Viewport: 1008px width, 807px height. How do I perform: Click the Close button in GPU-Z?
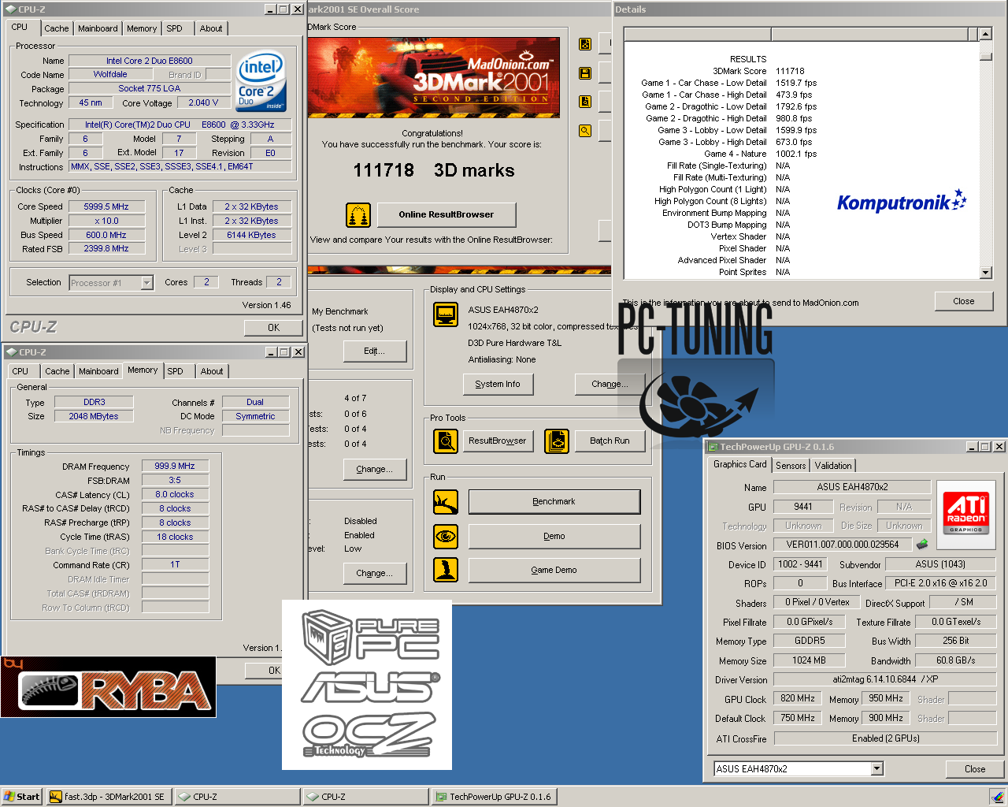[x=975, y=769]
